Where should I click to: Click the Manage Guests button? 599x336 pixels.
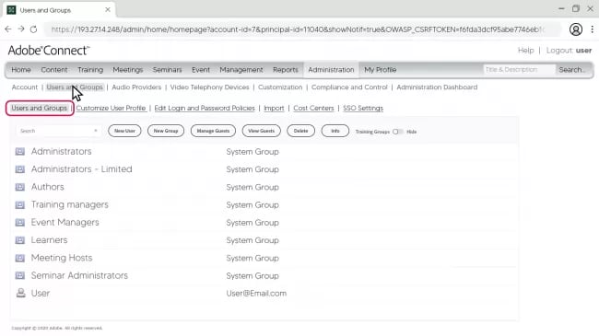coord(213,131)
